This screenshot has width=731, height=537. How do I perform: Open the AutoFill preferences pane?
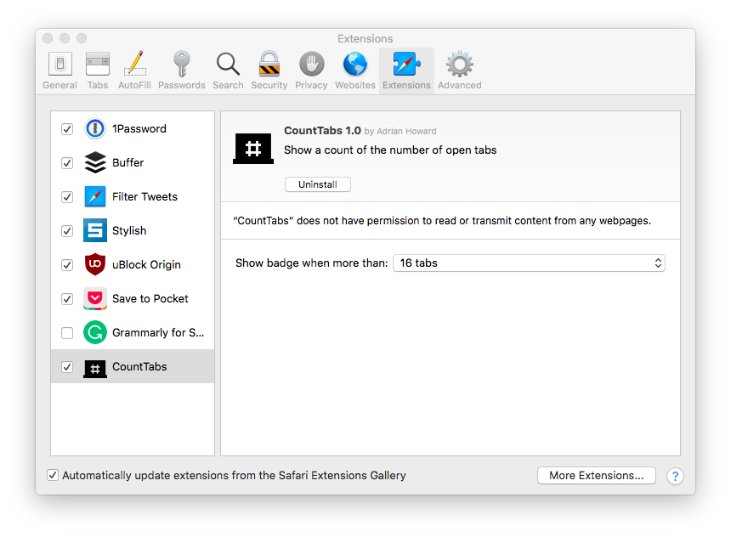tap(135, 71)
